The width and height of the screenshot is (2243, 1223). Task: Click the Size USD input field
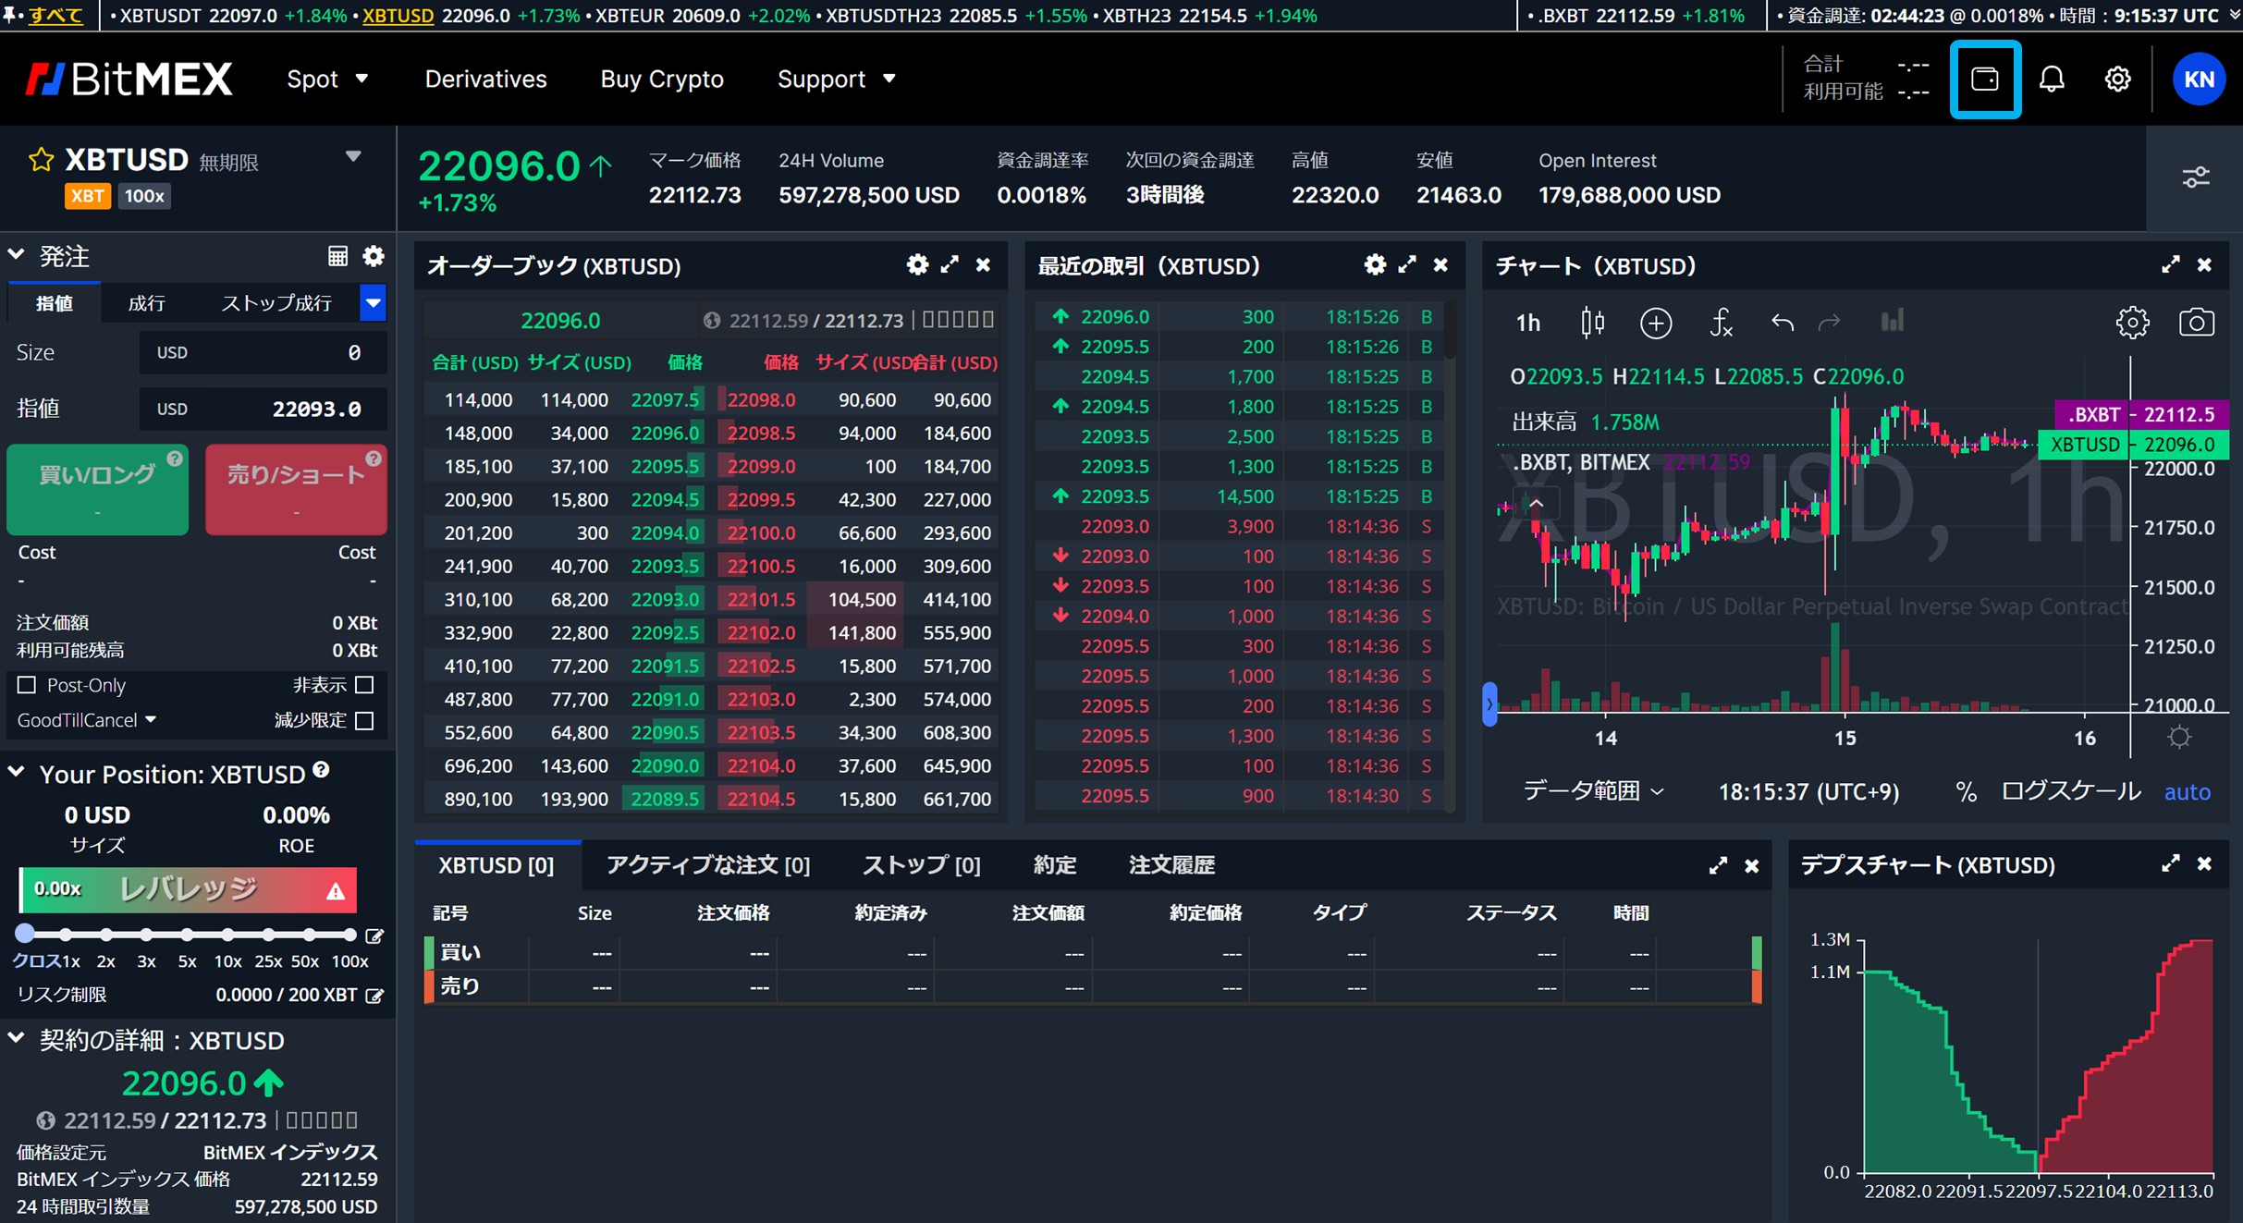pos(263,352)
